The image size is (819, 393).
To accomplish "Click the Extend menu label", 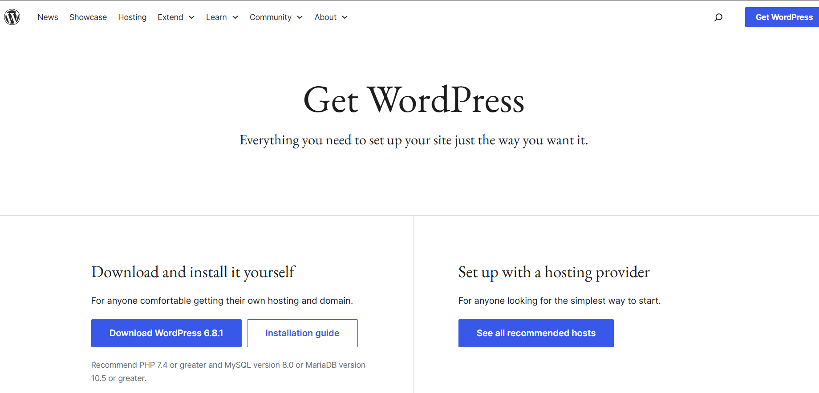I will click(x=170, y=17).
